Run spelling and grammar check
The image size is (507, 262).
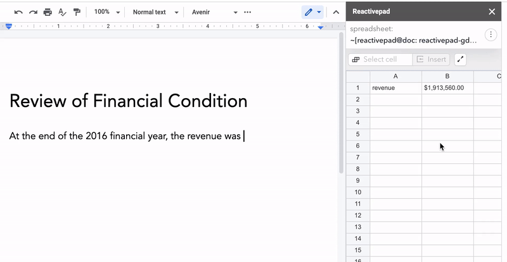click(62, 12)
